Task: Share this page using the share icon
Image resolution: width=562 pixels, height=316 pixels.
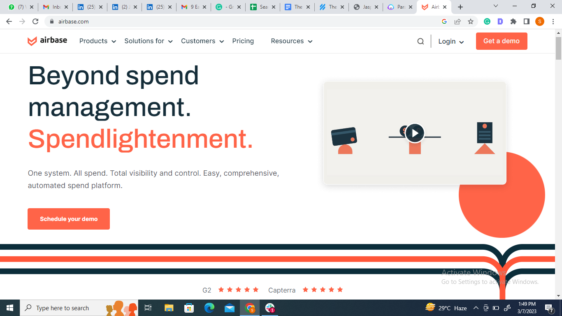Action: [457, 21]
